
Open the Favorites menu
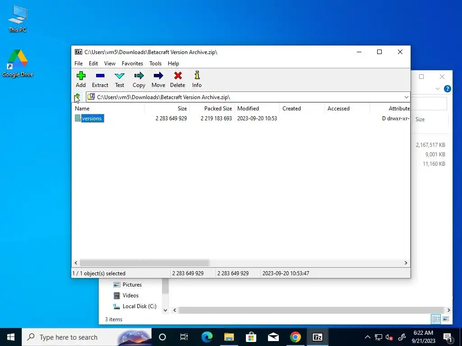132,63
